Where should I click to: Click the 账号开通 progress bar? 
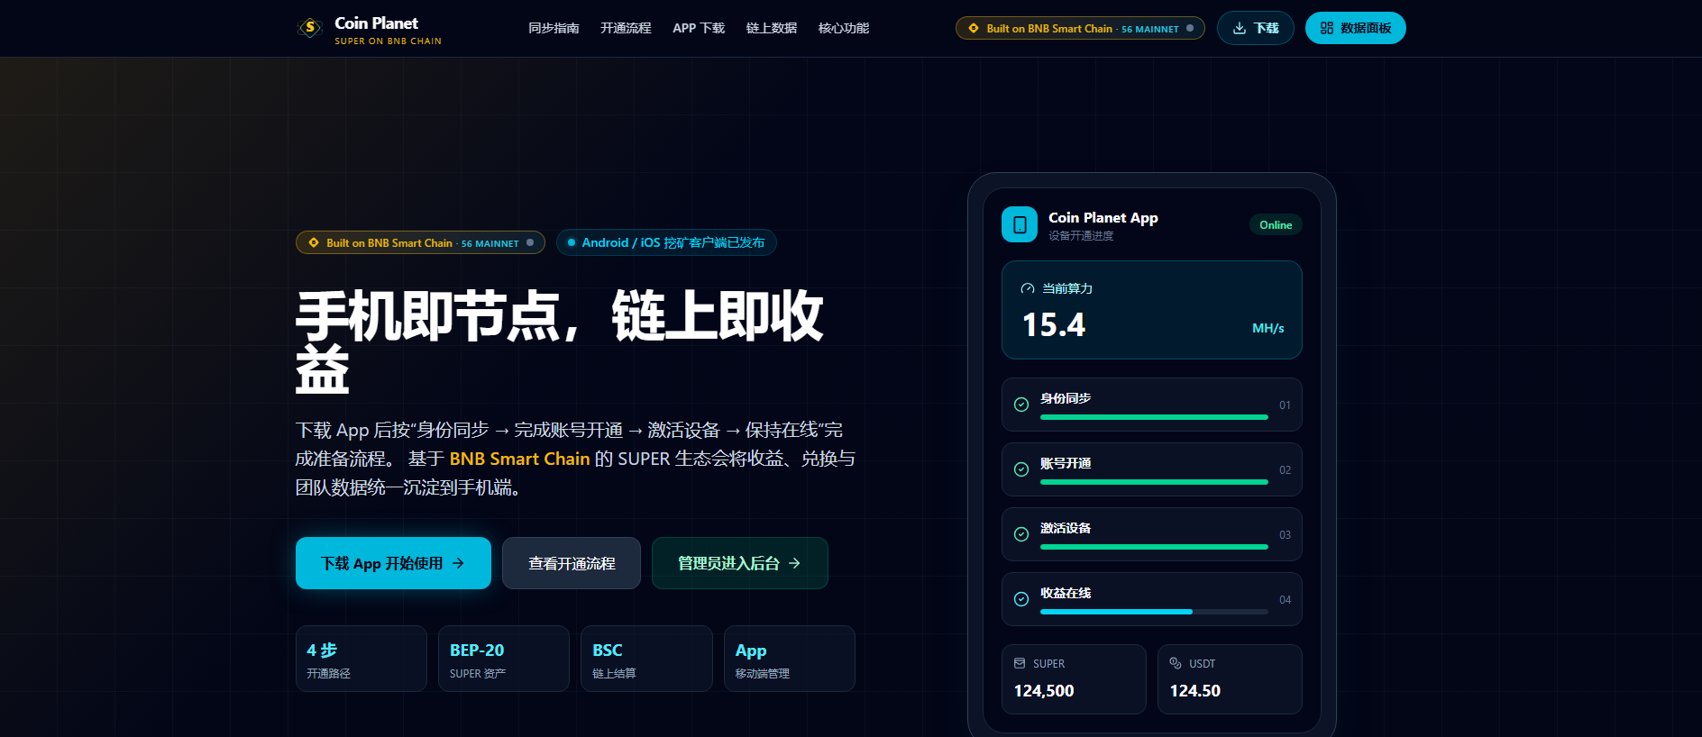pyautogui.click(x=1154, y=482)
